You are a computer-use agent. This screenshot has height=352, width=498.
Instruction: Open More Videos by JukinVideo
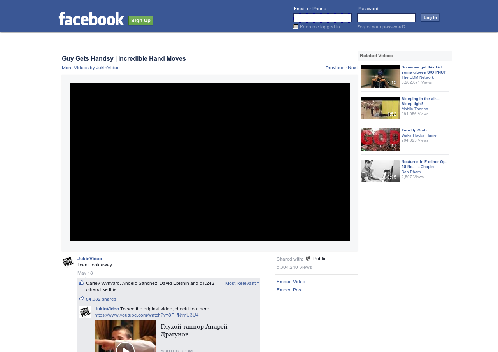click(91, 68)
